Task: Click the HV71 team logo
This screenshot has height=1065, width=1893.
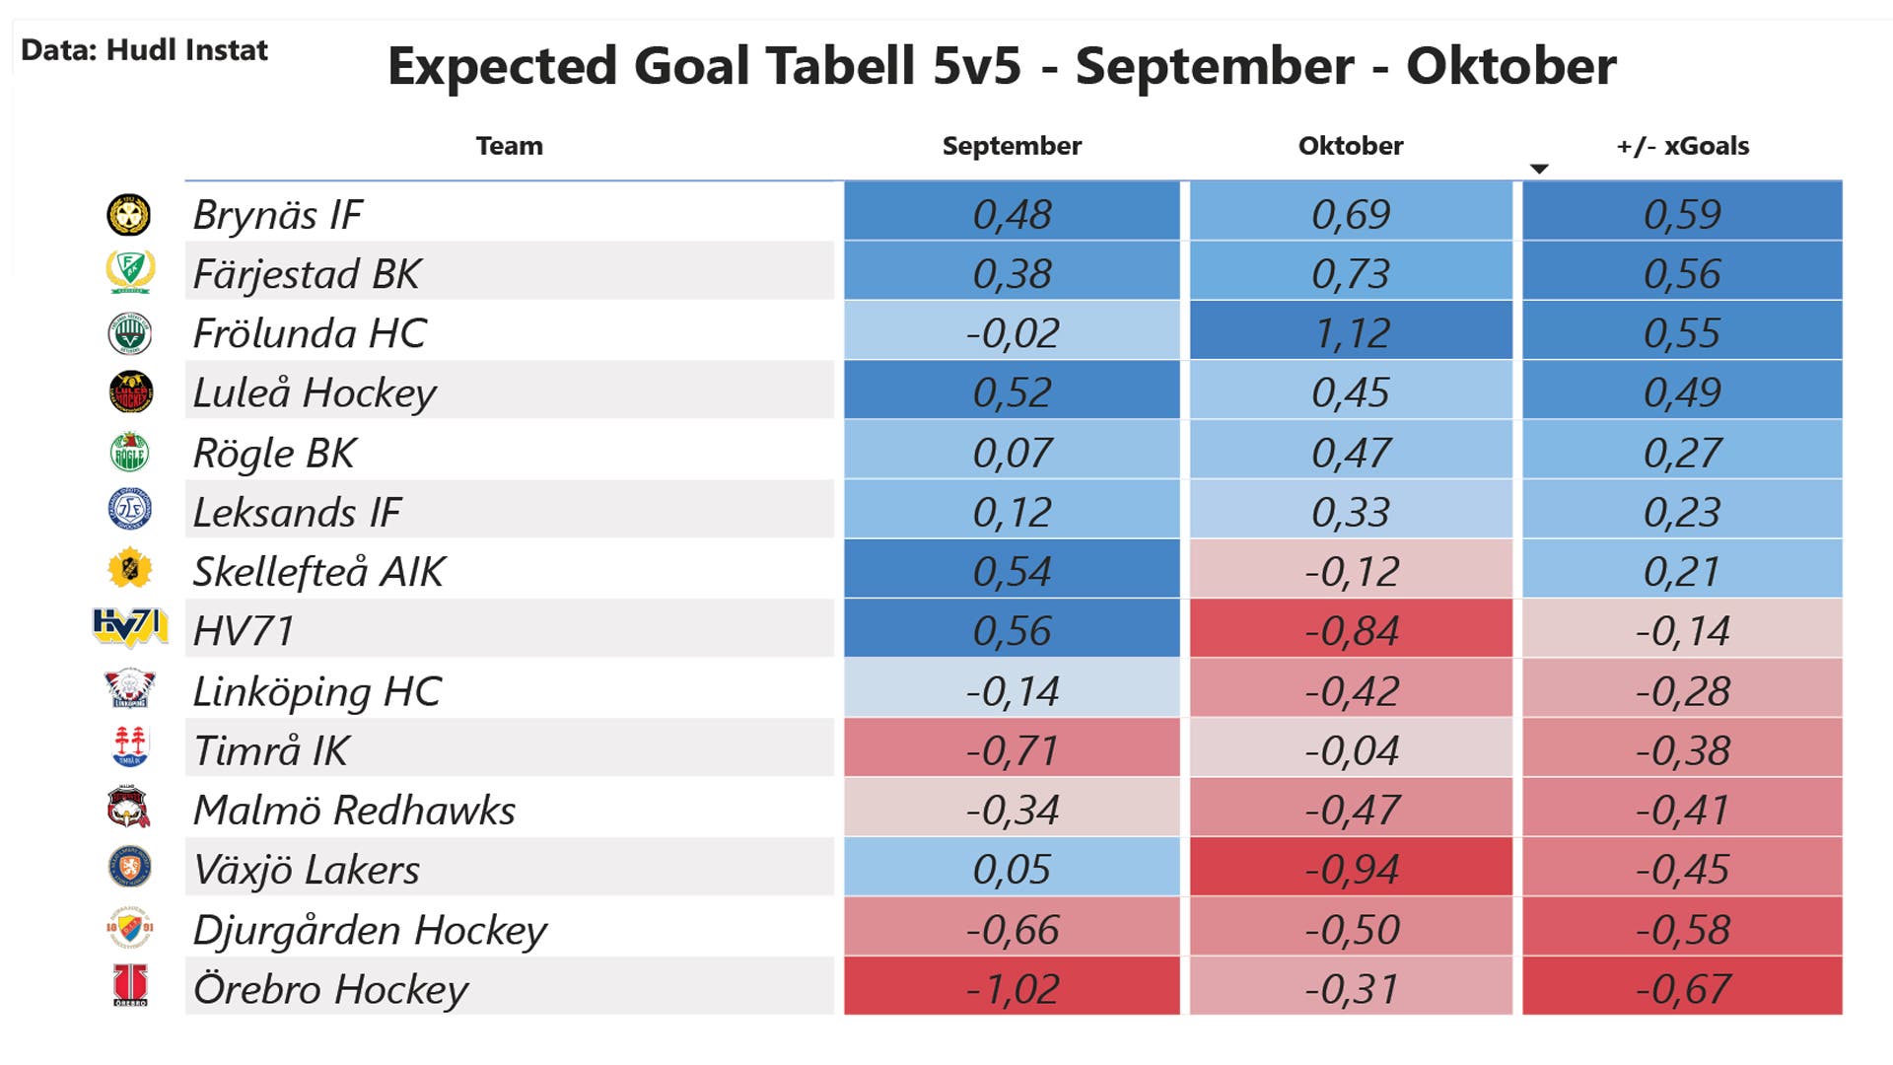Action: (129, 627)
